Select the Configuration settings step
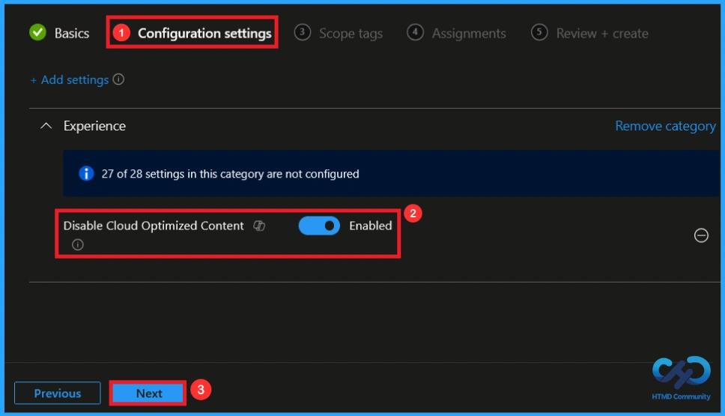725x416 pixels. tap(192, 33)
